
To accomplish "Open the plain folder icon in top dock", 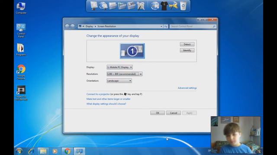I will [113, 6].
